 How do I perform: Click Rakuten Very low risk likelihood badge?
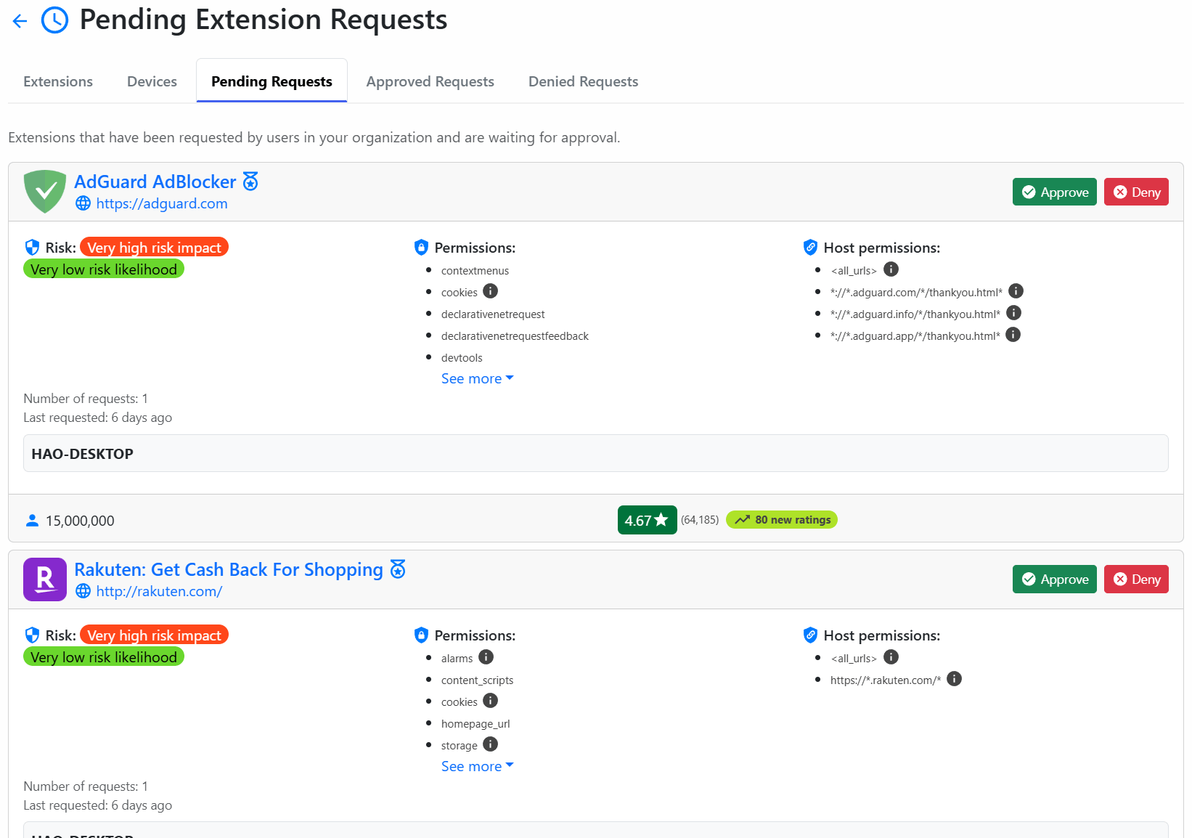104,657
